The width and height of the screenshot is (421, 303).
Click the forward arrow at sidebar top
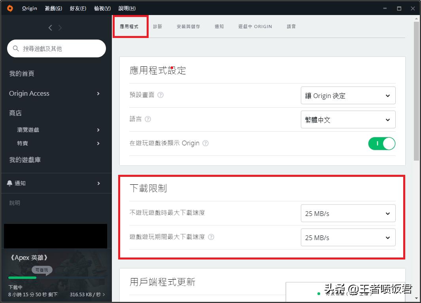[x=59, y=28]
